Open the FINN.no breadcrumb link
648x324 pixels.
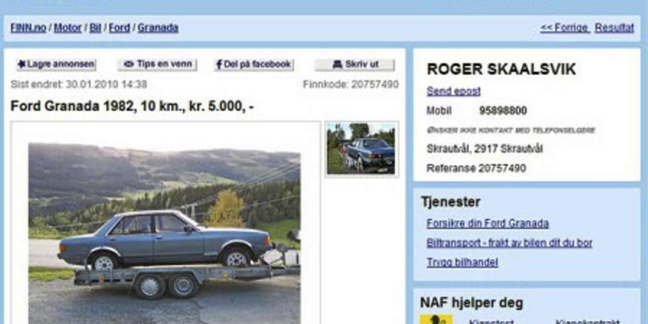[x=28, y=28]
